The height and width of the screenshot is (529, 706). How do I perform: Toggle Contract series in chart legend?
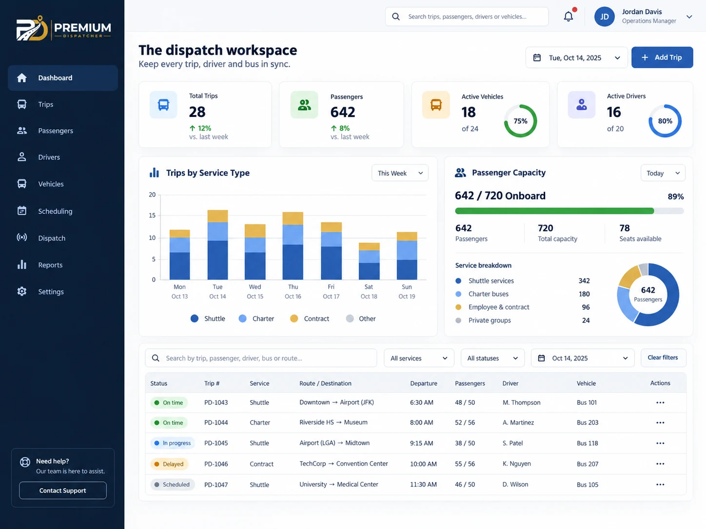pyautogui.click(x=310, y=319)
